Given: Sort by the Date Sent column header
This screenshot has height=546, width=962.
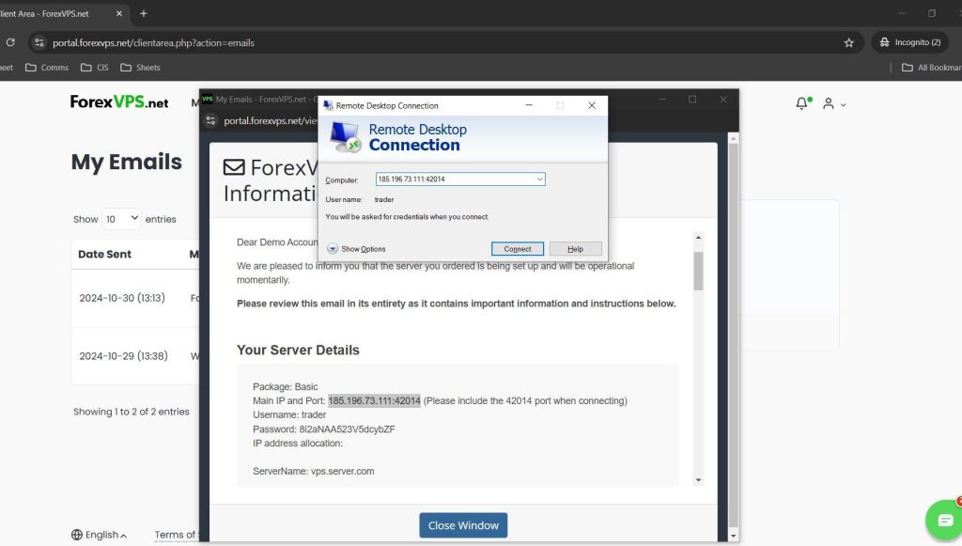Looking at the screenshot, I should [104, 254].
